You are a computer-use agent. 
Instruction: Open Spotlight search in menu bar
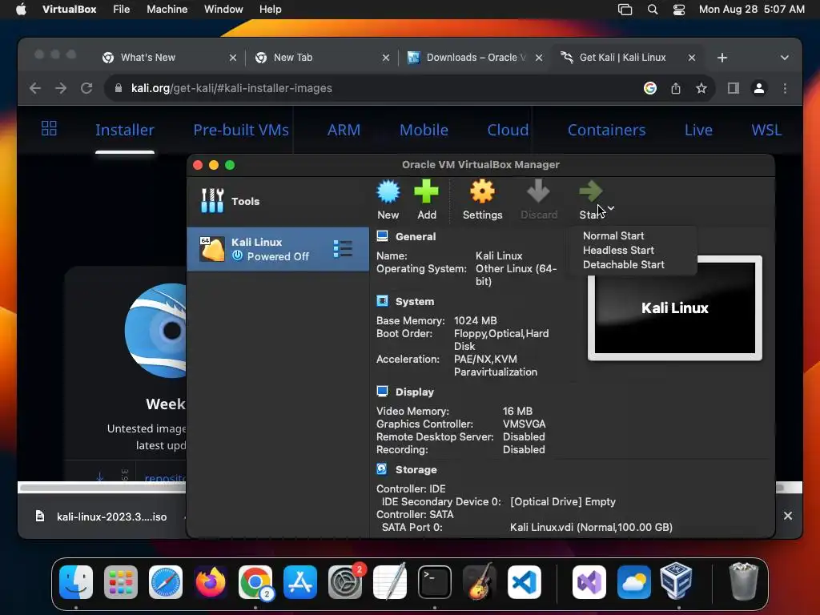pos(652,10)
